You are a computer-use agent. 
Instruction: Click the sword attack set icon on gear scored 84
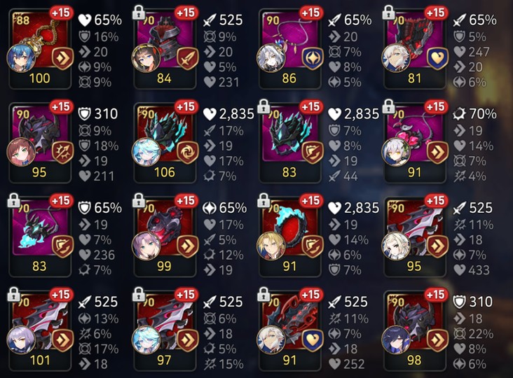187,58
